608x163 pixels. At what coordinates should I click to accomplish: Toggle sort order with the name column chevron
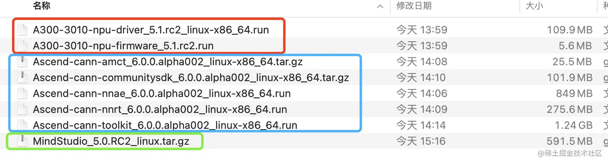(x=380, y=6)
